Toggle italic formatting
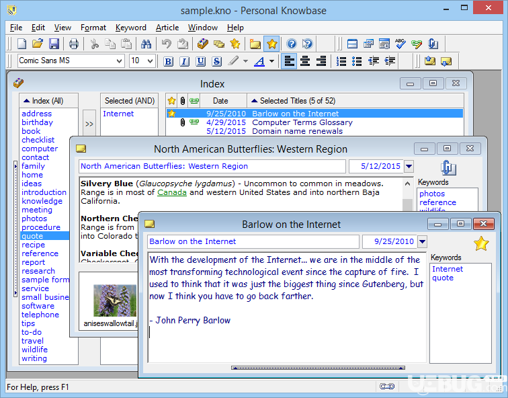The width and height of the screenshot is (508, 398). (184, 61)
